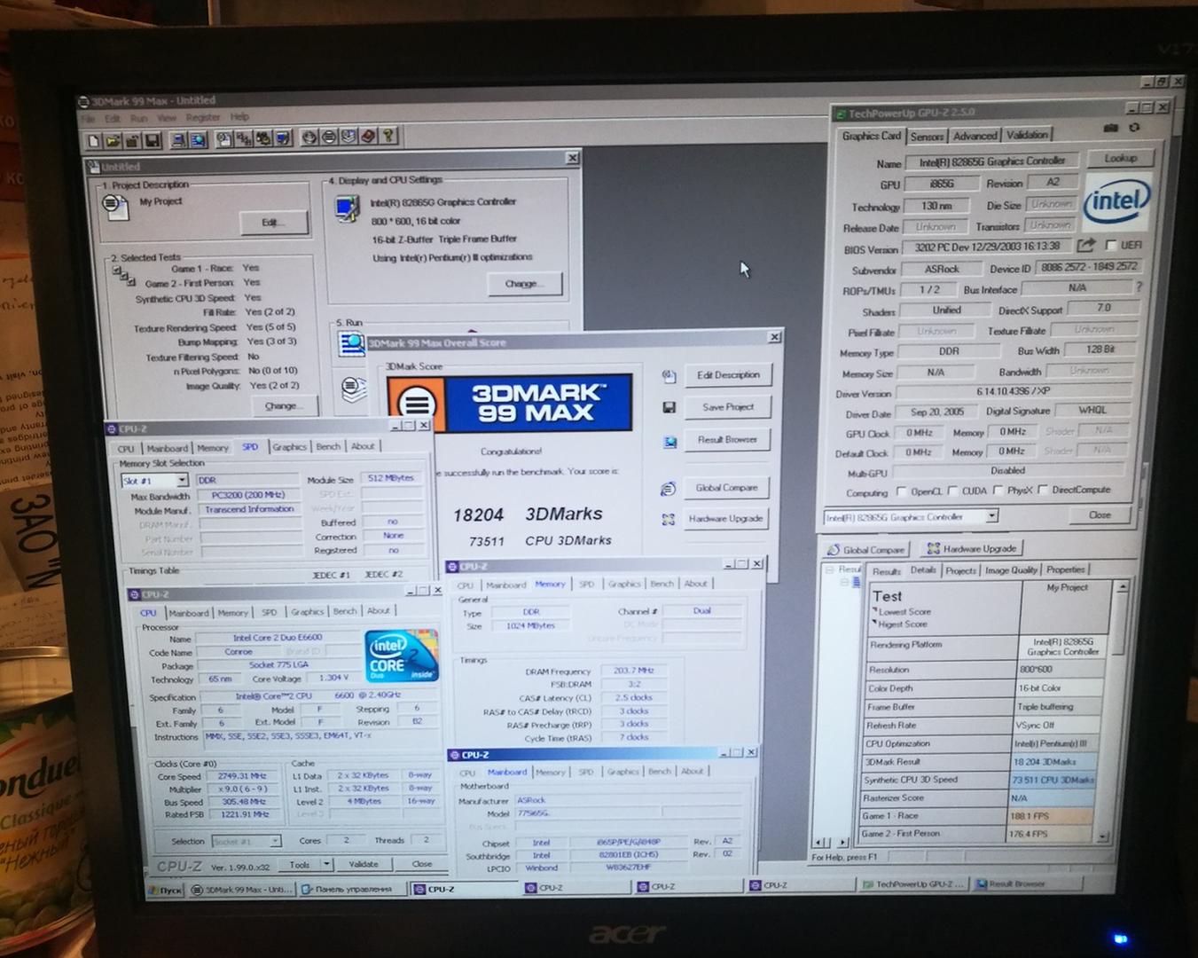Viewport: 1198px width, 958px height.
Task: Click the New project toolbar icon in 3DMark
Action: tap(95, 140)
